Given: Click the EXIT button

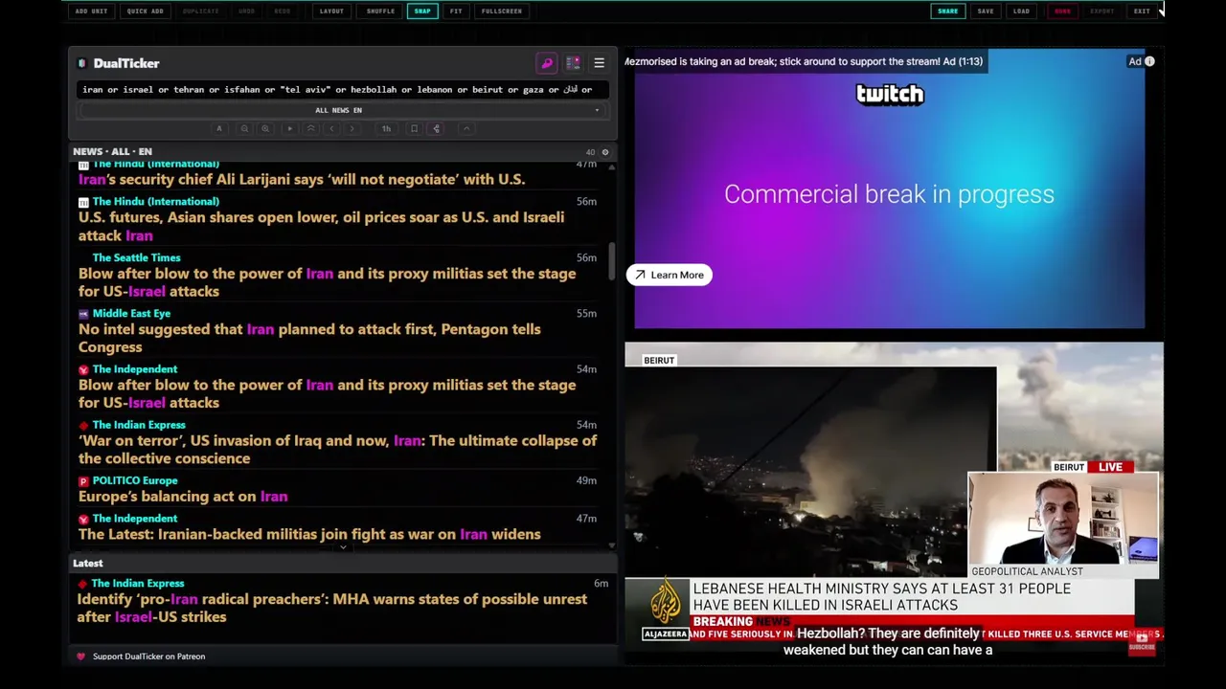Looking at the screenshot, I should pyautogui.click(x=1142, y=11).
